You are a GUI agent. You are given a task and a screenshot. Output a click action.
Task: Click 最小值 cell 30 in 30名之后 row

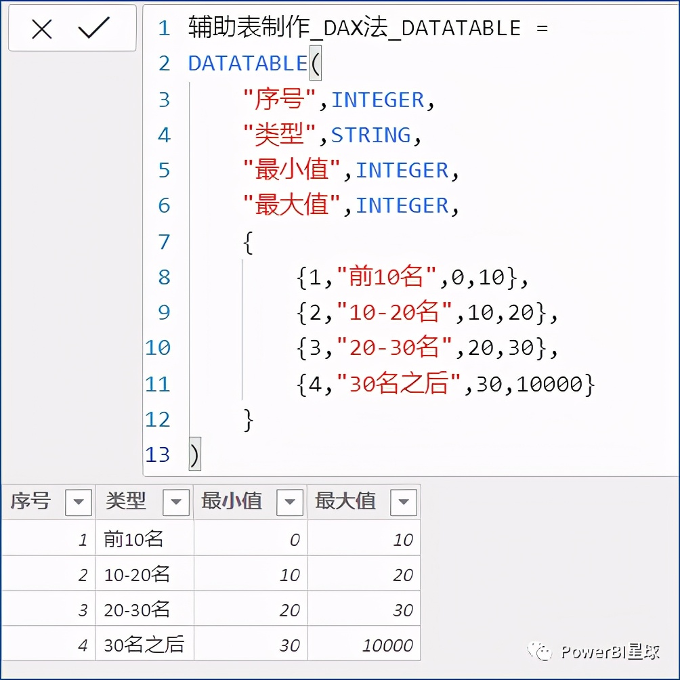(251, 644)
